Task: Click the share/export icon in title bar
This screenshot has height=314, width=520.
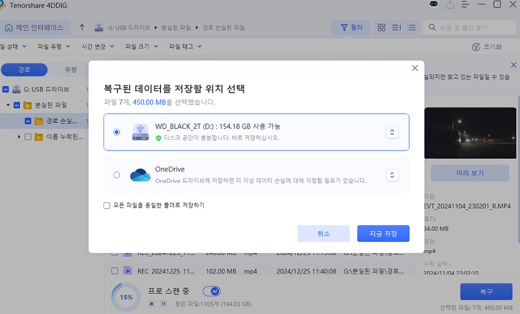Action: 450,5
